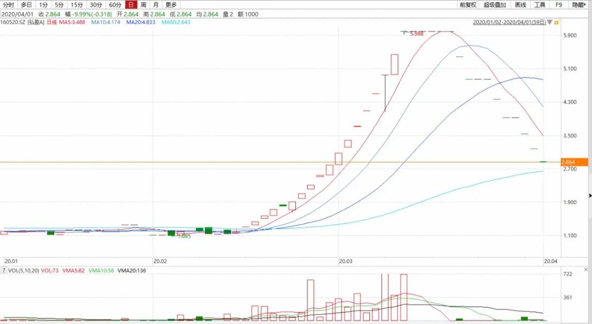The image size is (592, 324).
Task: Switch to the 分时 intraday tab
Action: [8, 5]
